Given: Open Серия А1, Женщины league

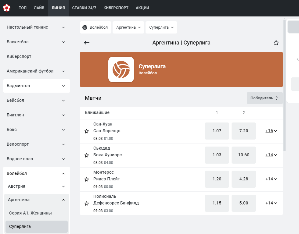Looking at the screenshot, I should tap(37, 213).
